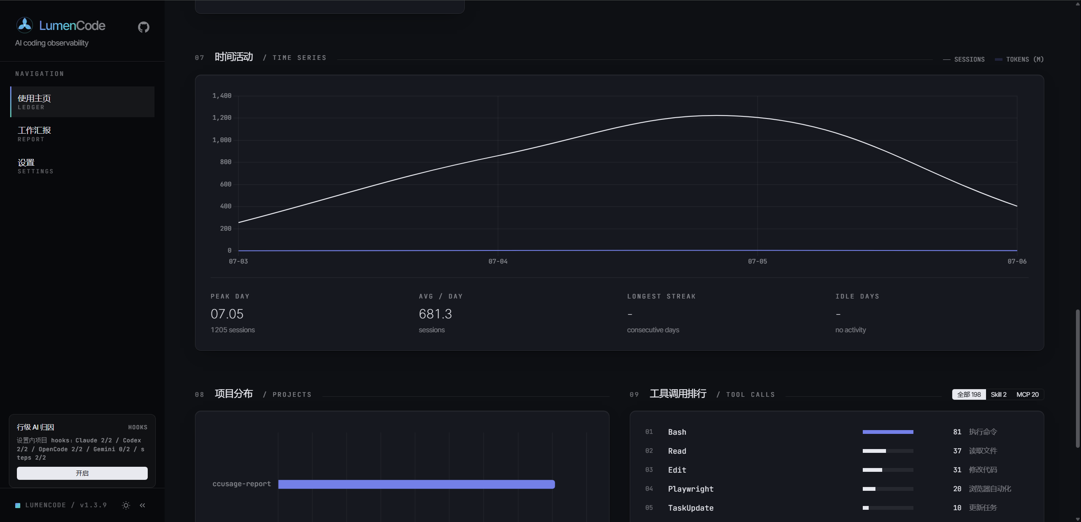Click the 1205 sessions text
Screen dimensions: 1081x522
pos(233,330)
